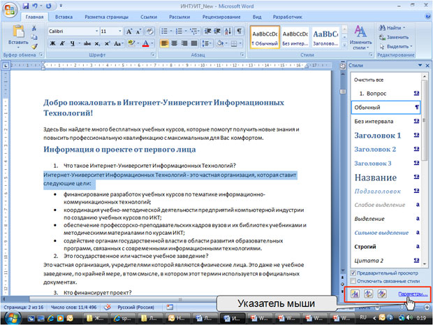Open Изменить стили dropdown
This screenshot has height=325, width=433.
coord(360,37)
